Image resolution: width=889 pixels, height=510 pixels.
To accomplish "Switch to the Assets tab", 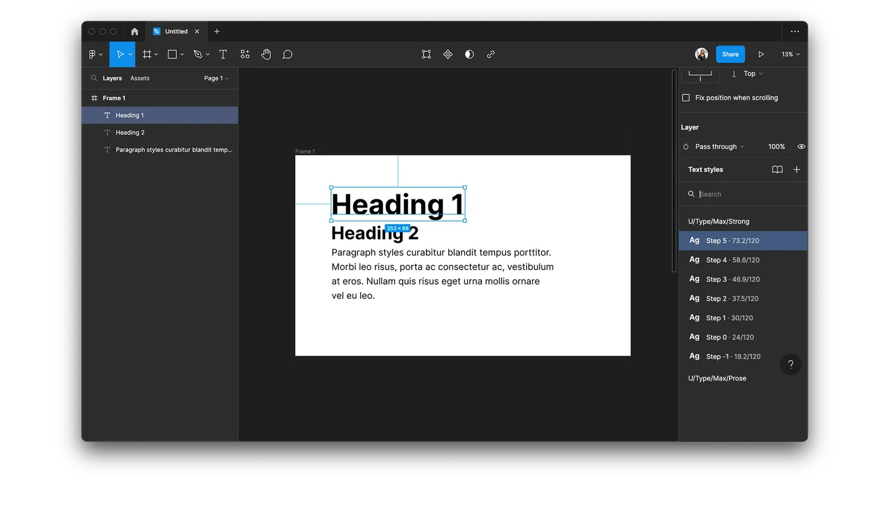I will [140, 78].
